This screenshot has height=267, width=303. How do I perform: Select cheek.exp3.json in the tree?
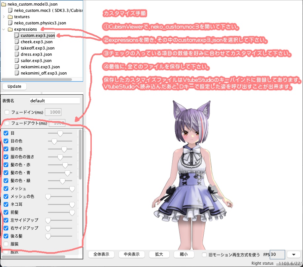[37, 42]
